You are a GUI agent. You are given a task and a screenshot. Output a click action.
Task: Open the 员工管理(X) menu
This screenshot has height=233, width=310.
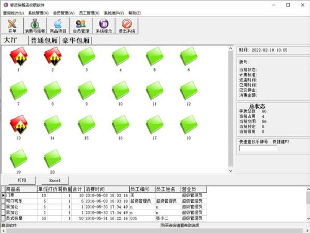click(89, 13)
